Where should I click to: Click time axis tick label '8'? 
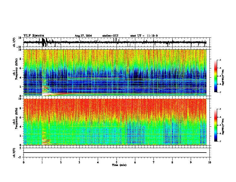tap(172, 162)
